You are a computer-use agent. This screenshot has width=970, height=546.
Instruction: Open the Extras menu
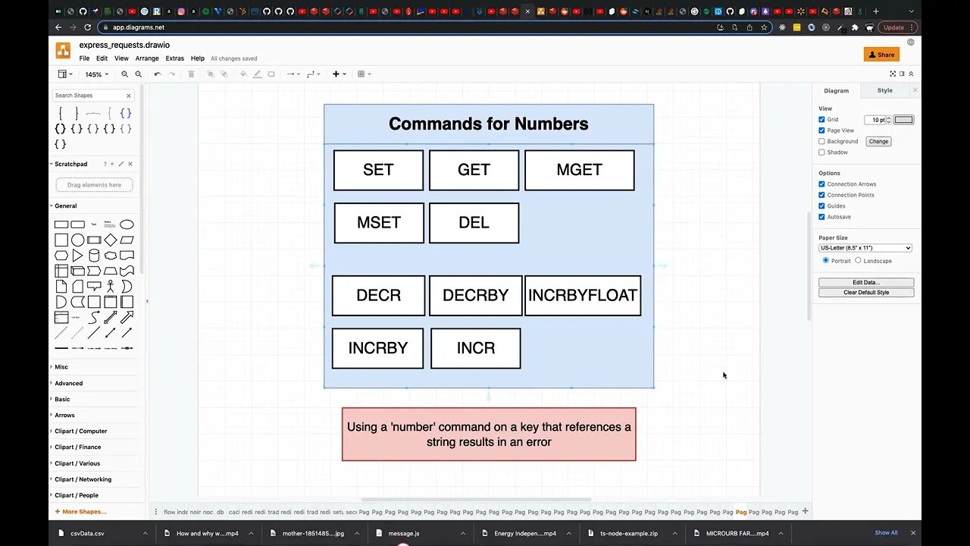coord(174,58)
